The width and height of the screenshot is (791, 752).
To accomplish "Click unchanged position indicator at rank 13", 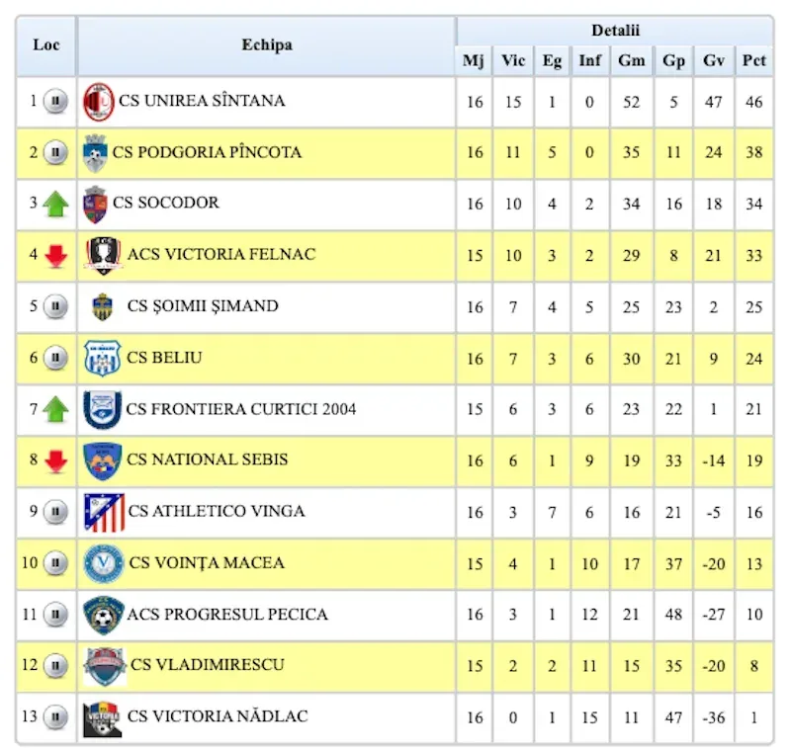I will coord(56,716).
